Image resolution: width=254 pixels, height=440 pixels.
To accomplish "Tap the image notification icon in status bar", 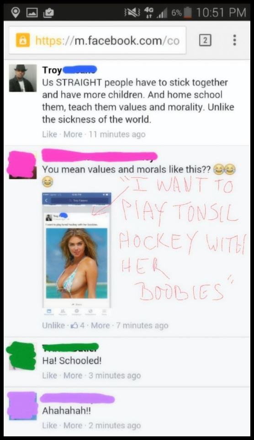I will [32, 13].
